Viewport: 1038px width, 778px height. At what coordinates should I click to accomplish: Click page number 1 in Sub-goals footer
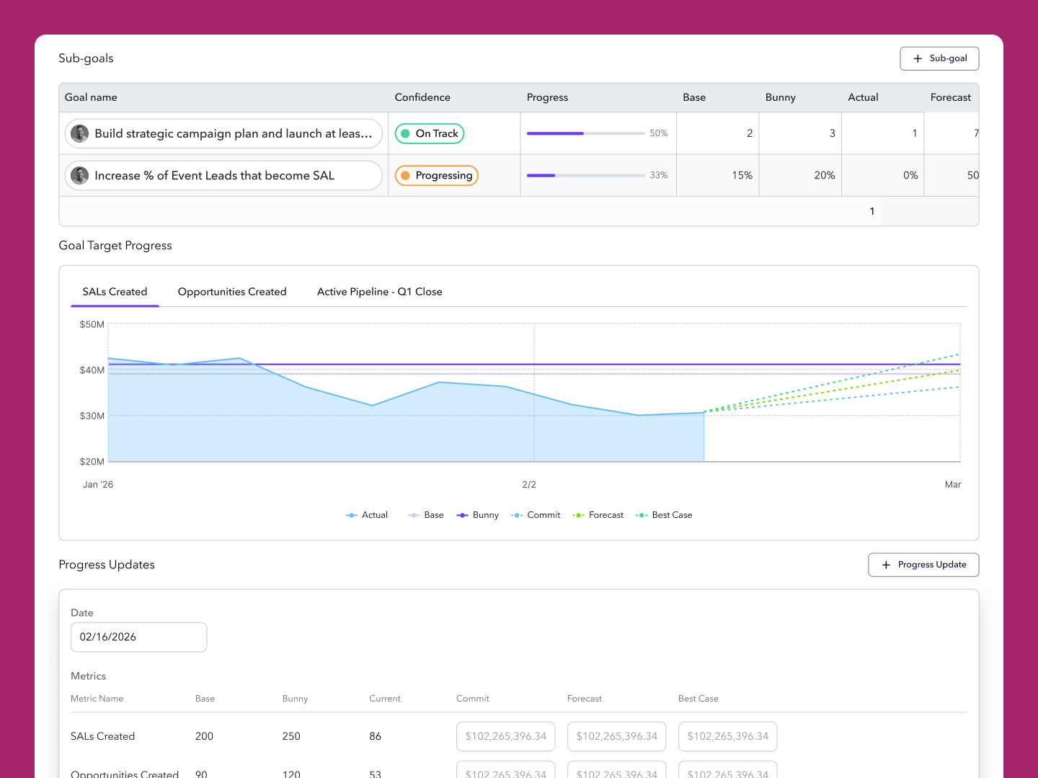pos(872,211)
